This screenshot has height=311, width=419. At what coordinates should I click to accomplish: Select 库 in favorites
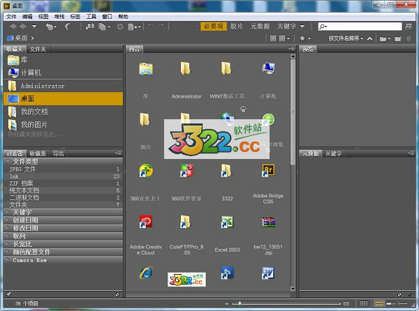[x=64, y=60]
